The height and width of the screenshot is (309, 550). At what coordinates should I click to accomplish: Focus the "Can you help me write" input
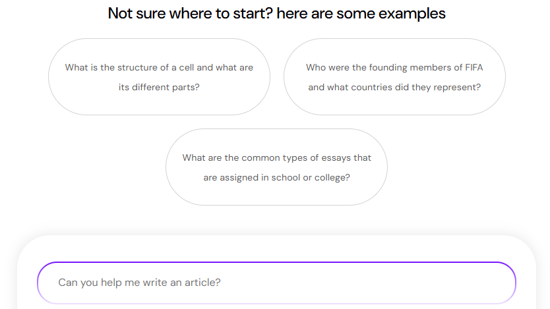pos(276,283)
